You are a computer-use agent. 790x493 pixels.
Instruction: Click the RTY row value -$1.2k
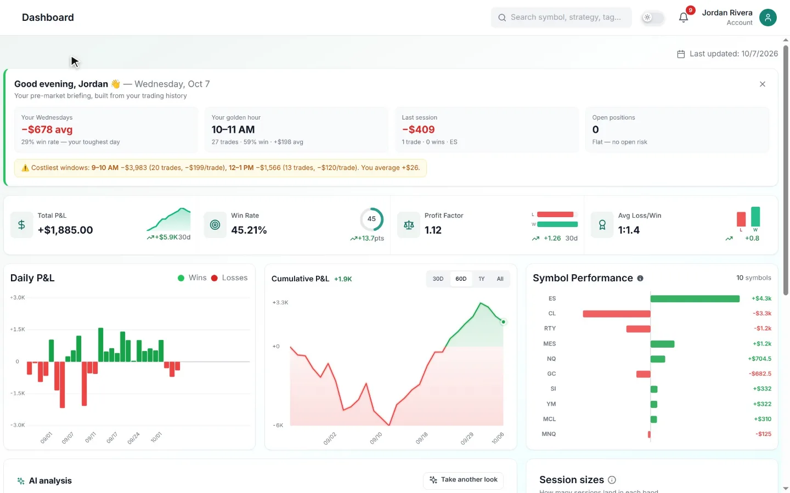click(763, 328)
